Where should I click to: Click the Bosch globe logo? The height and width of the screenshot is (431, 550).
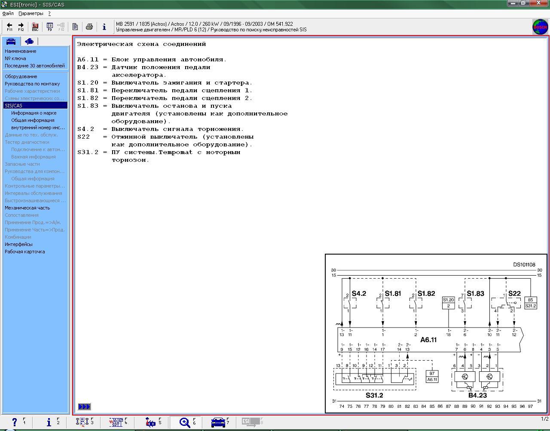pyautogui.click(x=540, y=27)
